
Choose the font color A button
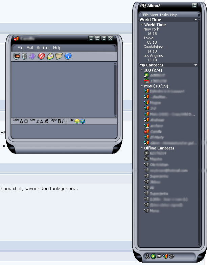tap(21, 121)
